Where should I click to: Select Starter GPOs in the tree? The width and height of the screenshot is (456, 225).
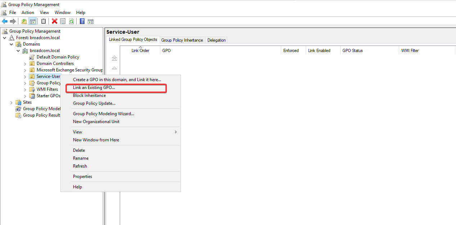(48, 96)
